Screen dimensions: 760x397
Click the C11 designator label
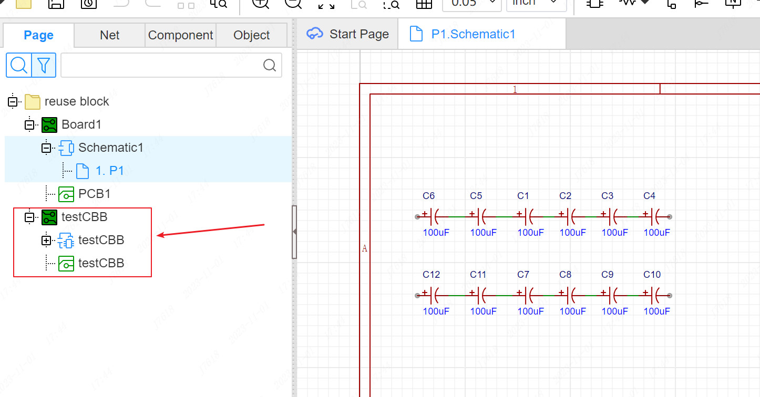pyautogui.click(x=478, y=275)
